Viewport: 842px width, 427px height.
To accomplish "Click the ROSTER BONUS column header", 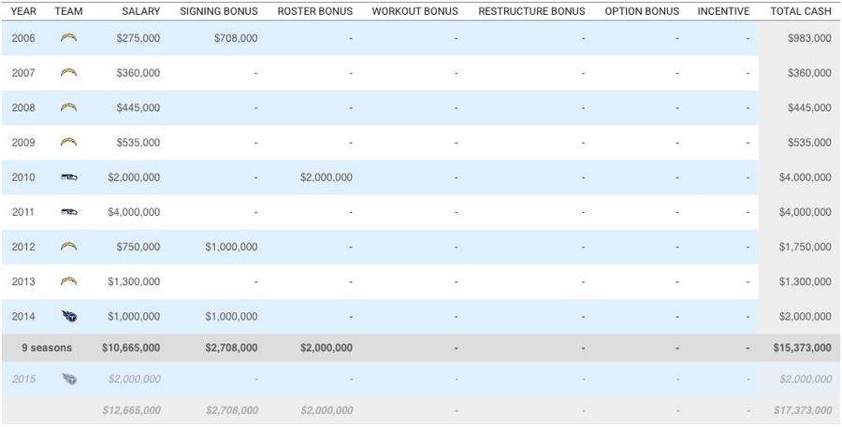I will 315,10.
